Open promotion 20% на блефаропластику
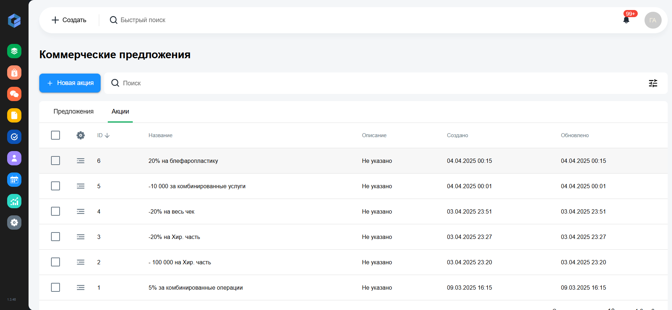Screen dimensions: 672x310 point(183,161)
